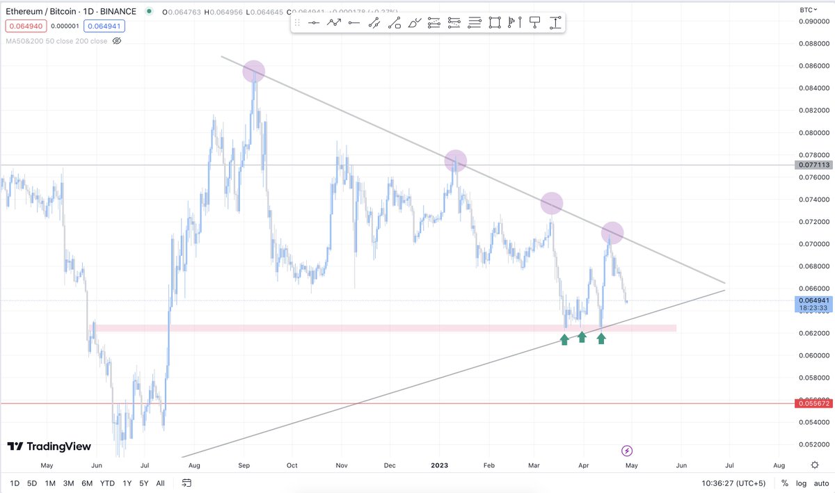835x493 pixels.
Task: Enable logarithmic price scale
Action: pos(802,482)
